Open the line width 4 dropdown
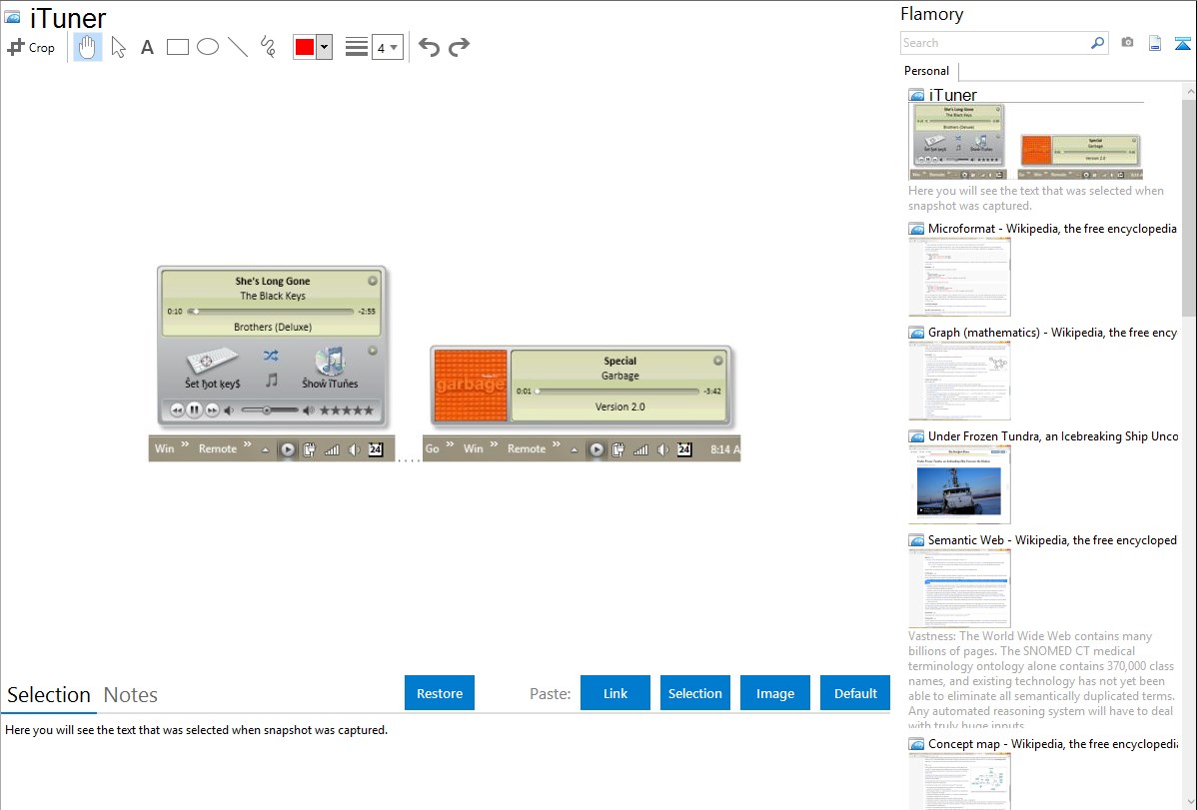The image size is (1197, 810). 387,47
